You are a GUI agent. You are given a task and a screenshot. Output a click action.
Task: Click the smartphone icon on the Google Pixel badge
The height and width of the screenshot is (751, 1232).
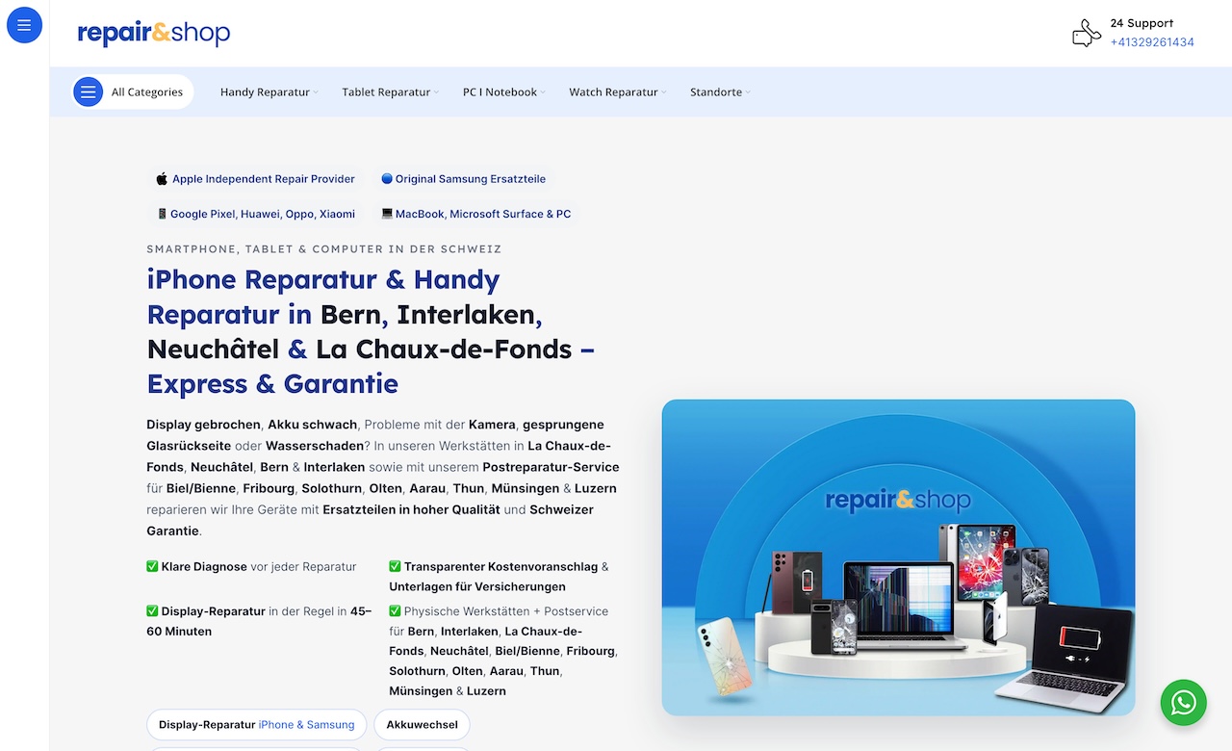161,214
